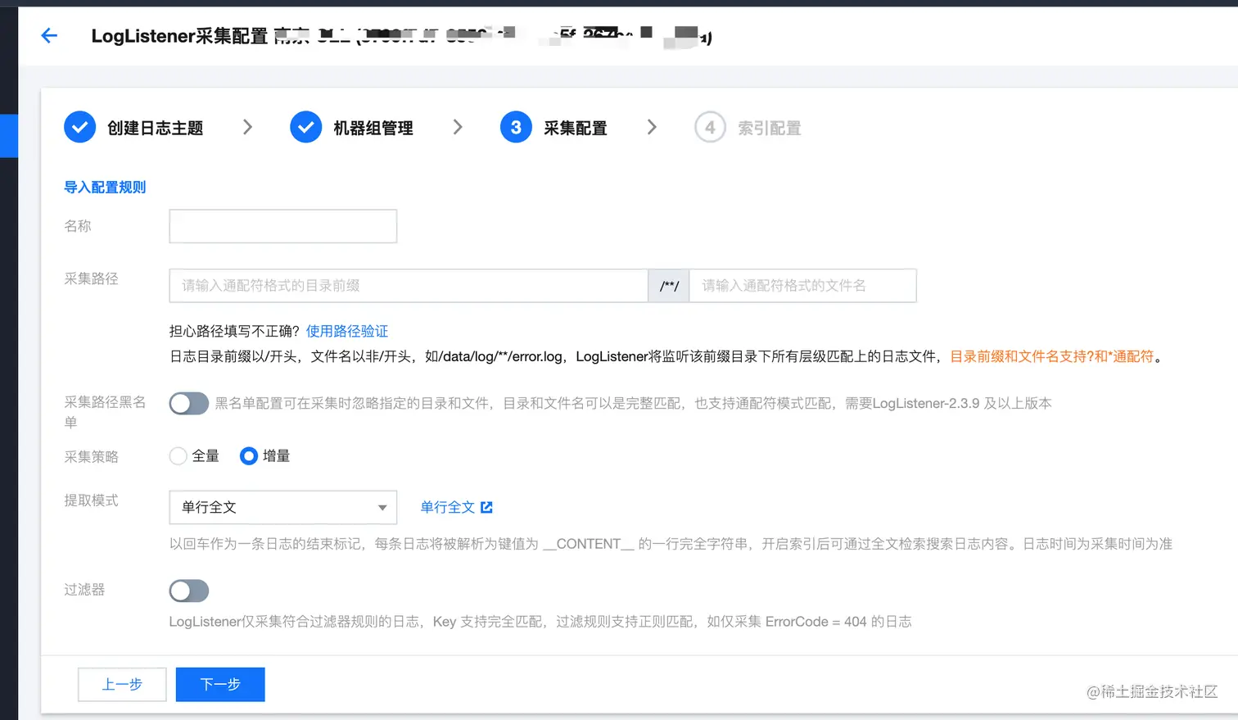The image size is (1238, 720).
Task: Click chevron after 创建日志主题 step
Action: [247, 127]
